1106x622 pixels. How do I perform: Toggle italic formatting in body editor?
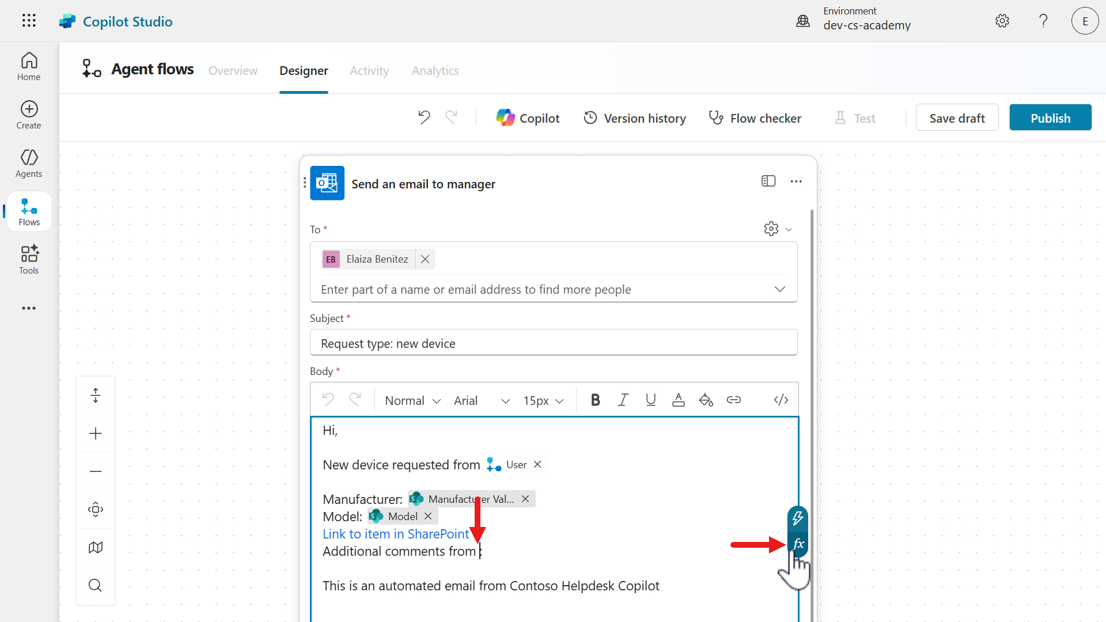pos(623,400)
